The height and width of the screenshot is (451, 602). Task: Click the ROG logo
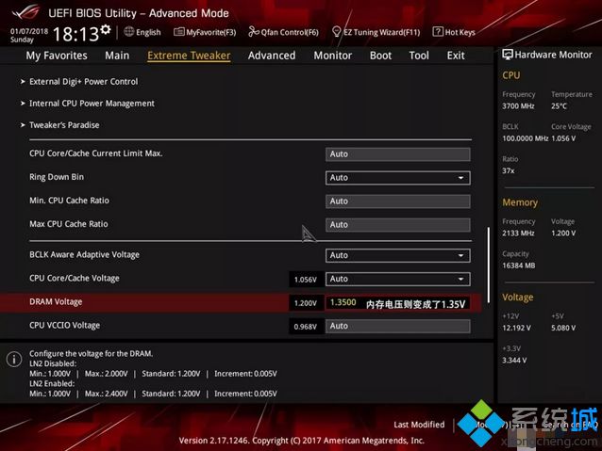point(26,12)
